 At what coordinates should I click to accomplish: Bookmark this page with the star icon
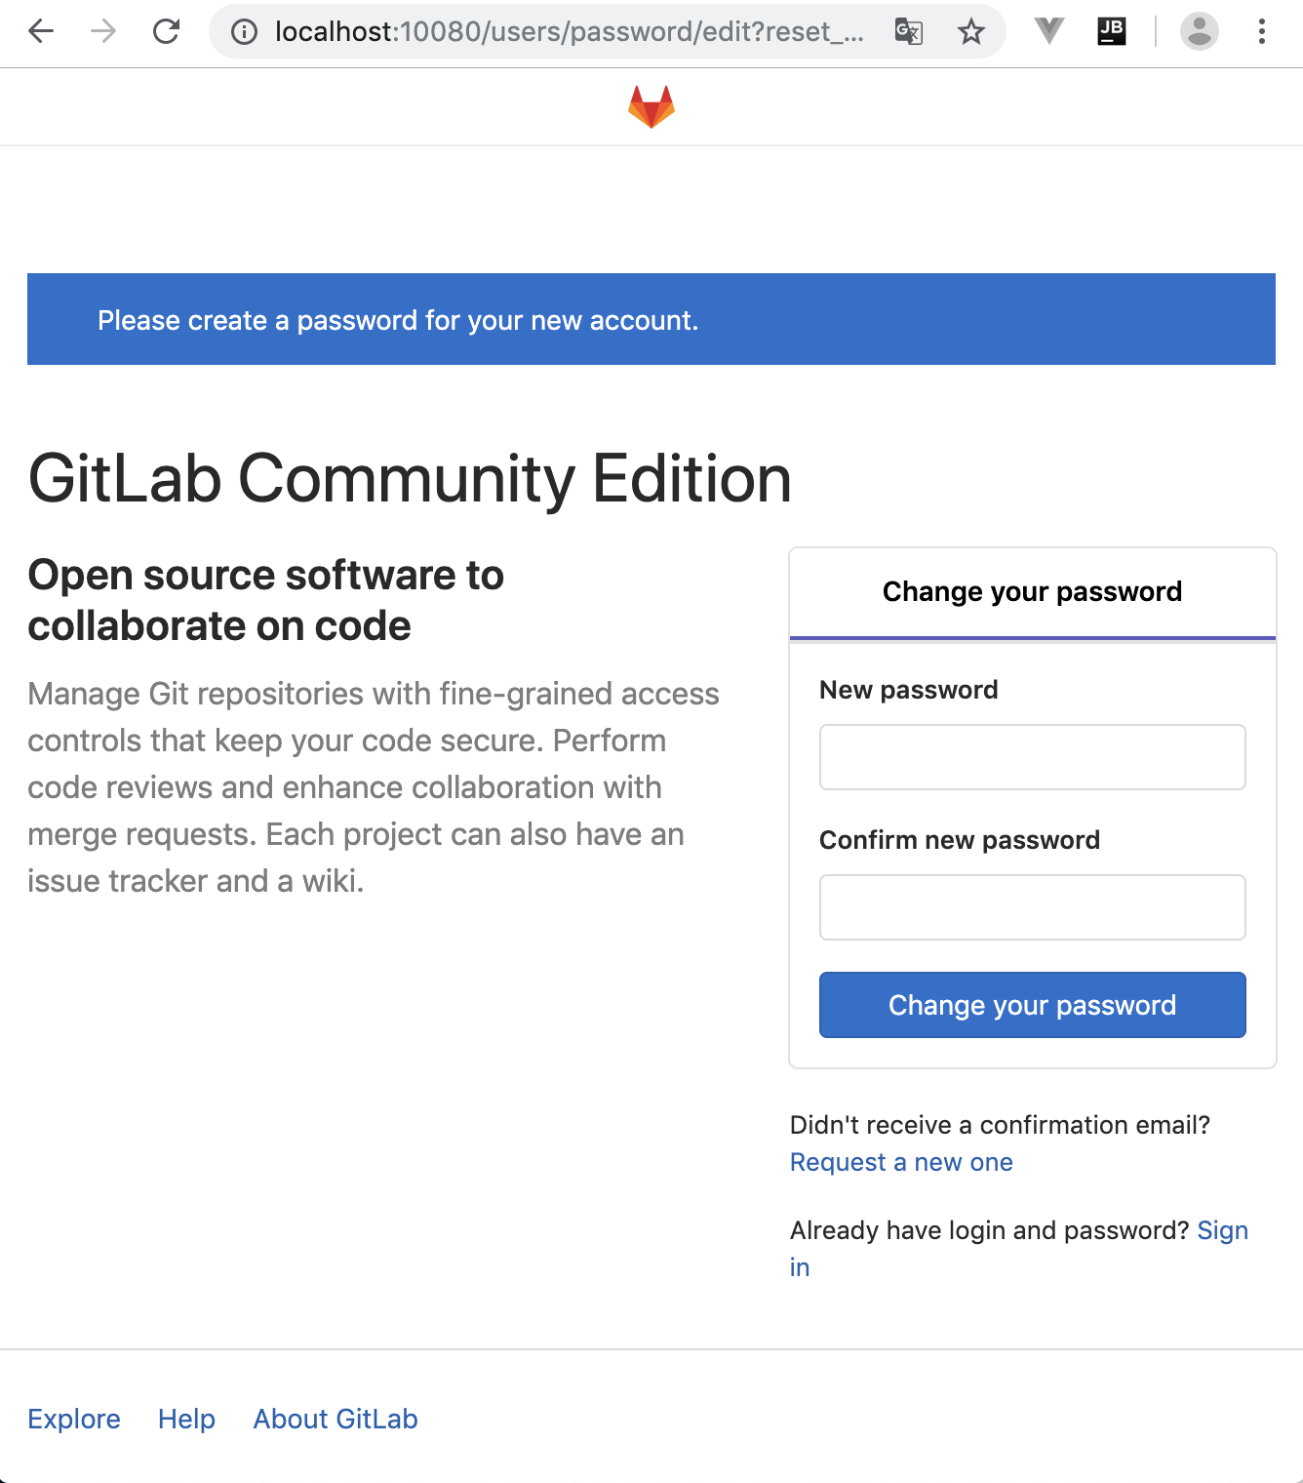click(971, 32)
